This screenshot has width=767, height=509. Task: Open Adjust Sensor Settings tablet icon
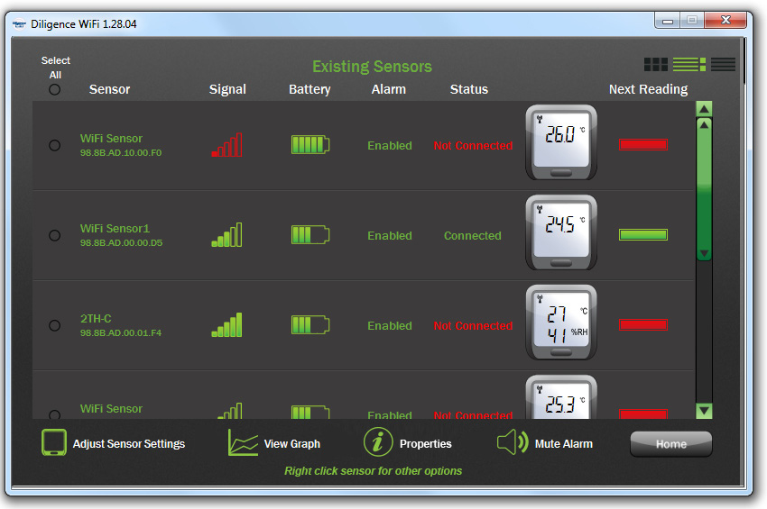[54, 442]
